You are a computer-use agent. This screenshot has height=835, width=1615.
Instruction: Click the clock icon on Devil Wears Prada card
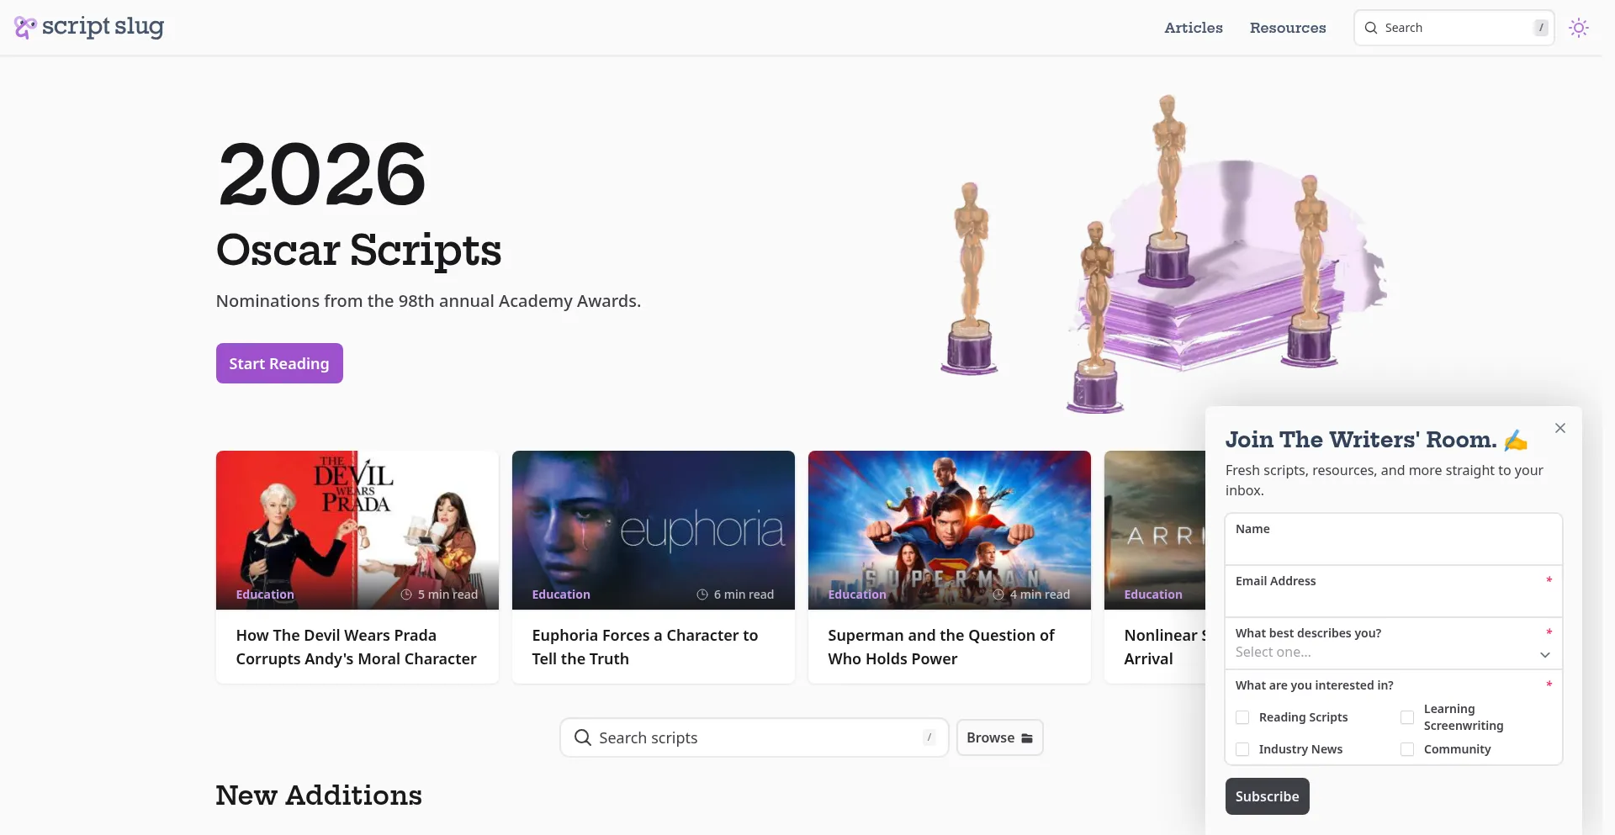click(406, 595)
